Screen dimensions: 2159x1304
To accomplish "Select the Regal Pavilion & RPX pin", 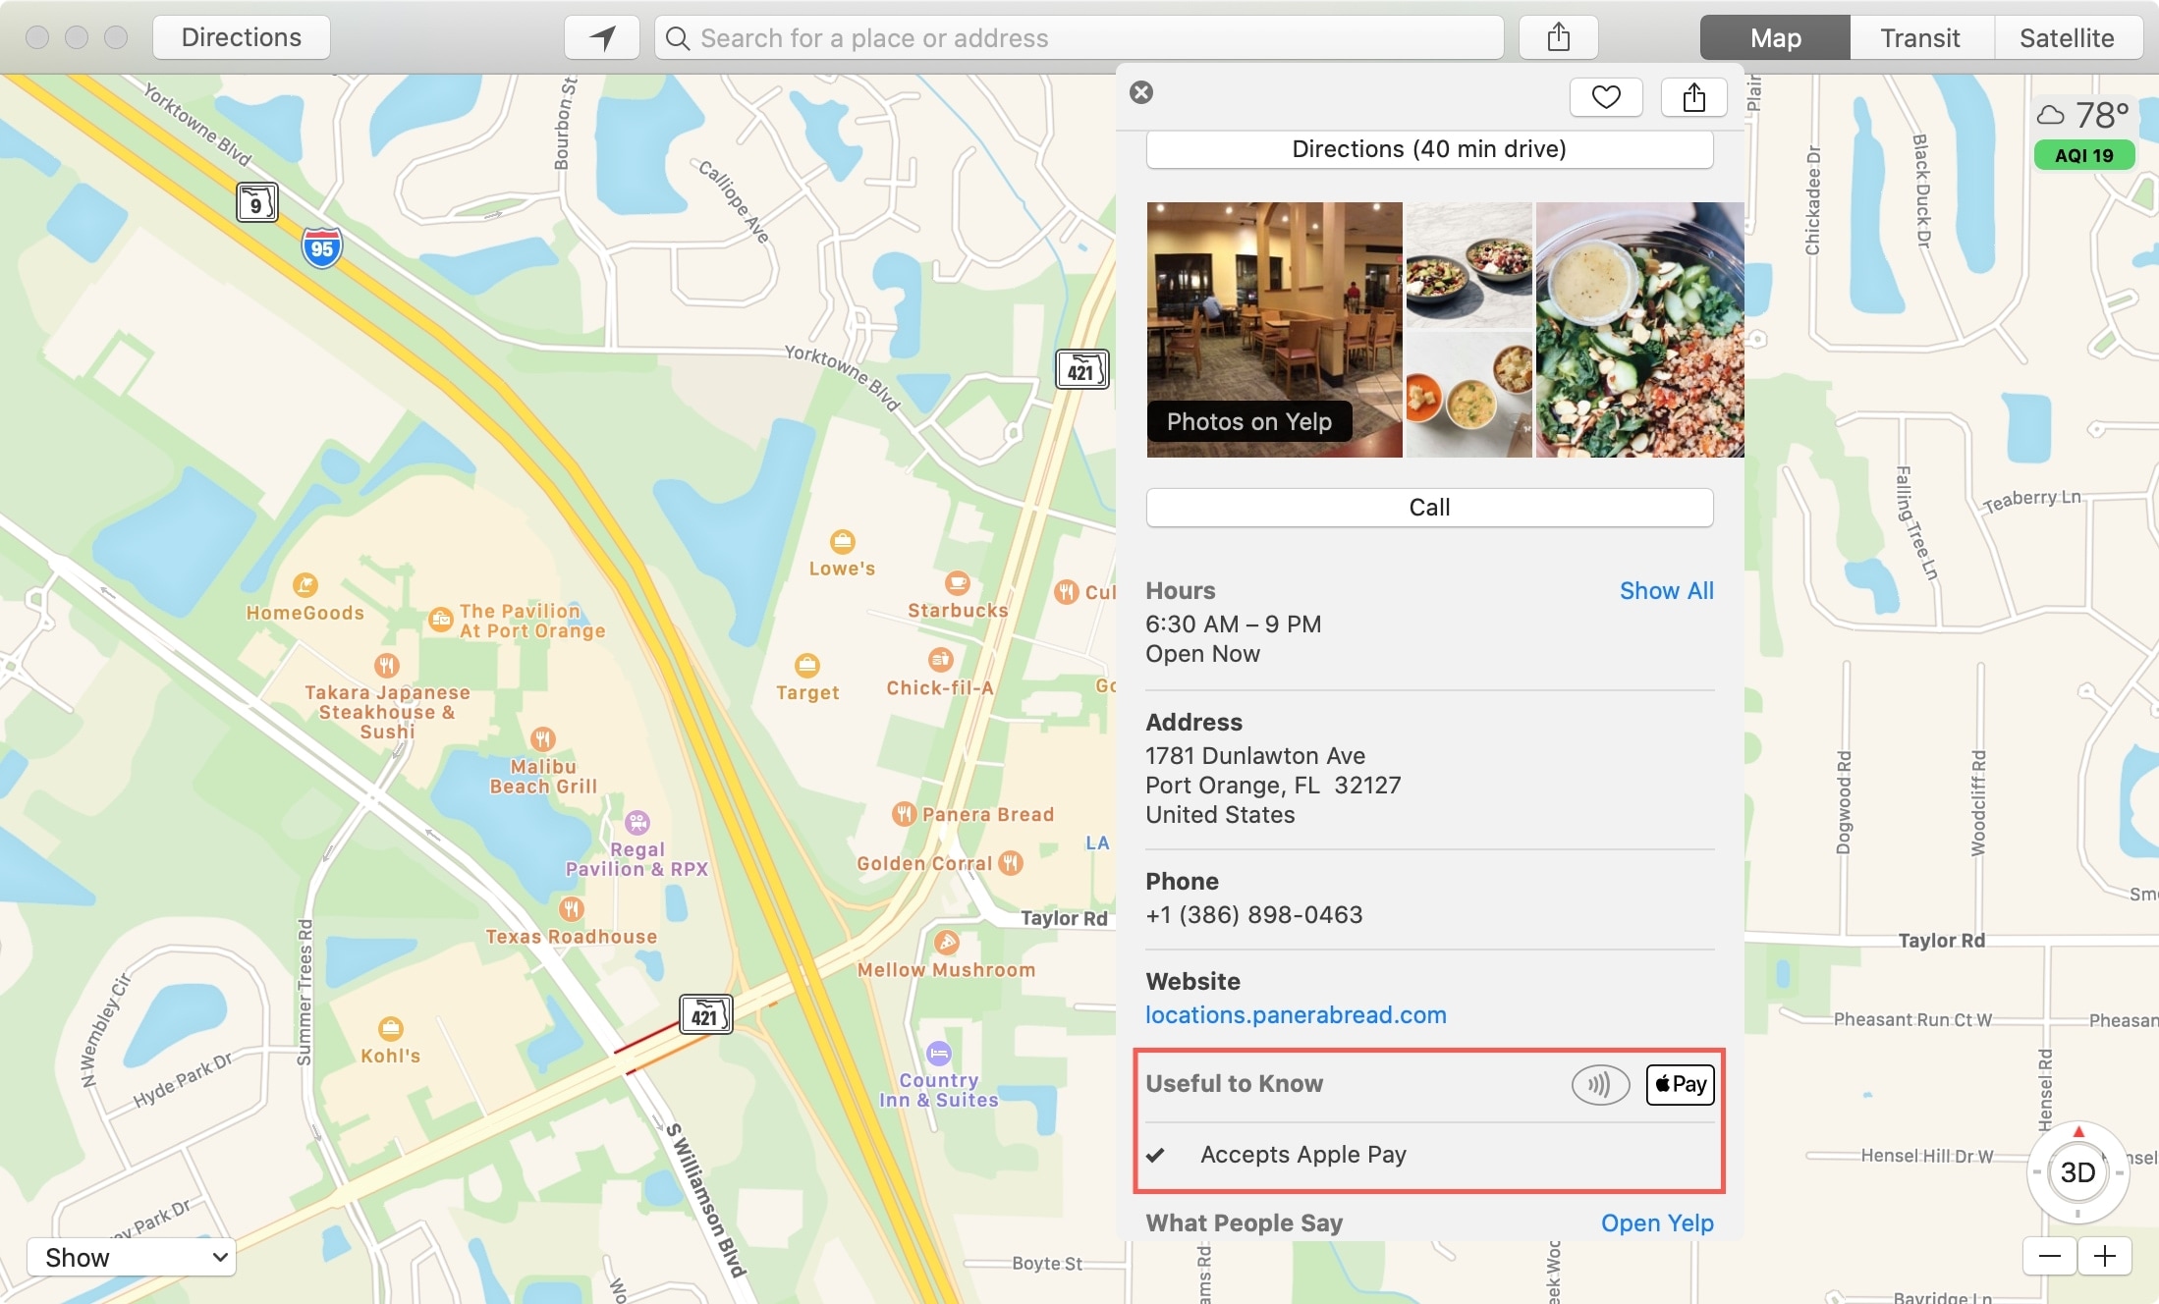I will coord(637,822).
